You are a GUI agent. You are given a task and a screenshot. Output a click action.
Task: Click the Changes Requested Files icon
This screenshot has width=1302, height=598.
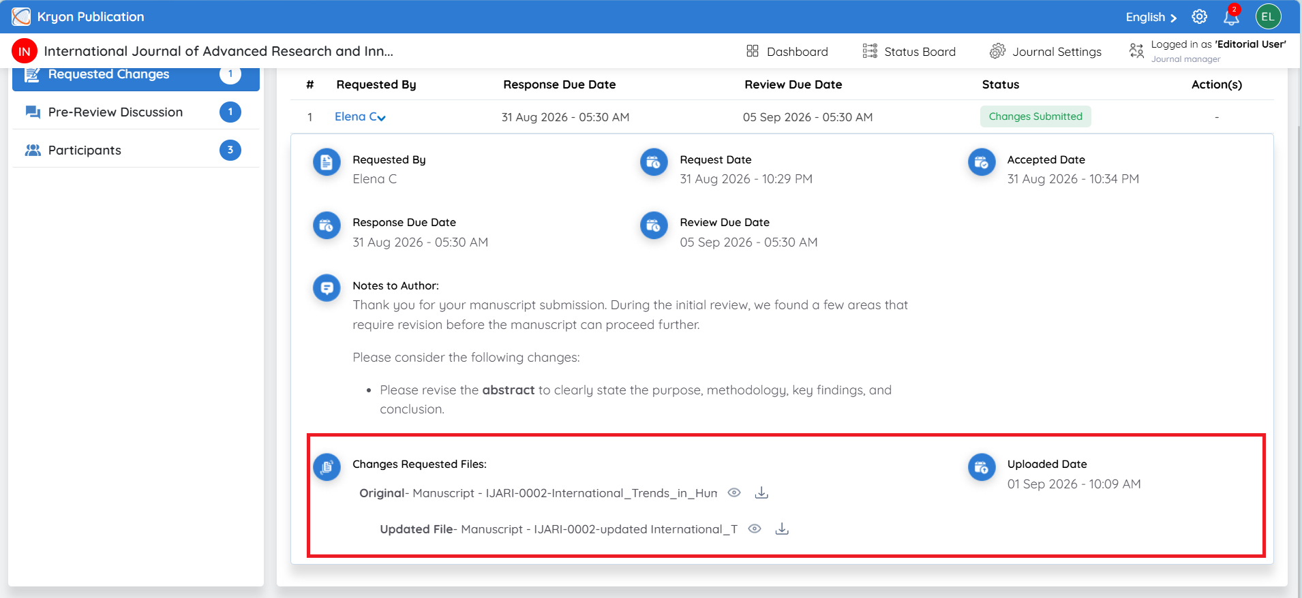coord(327,467)
